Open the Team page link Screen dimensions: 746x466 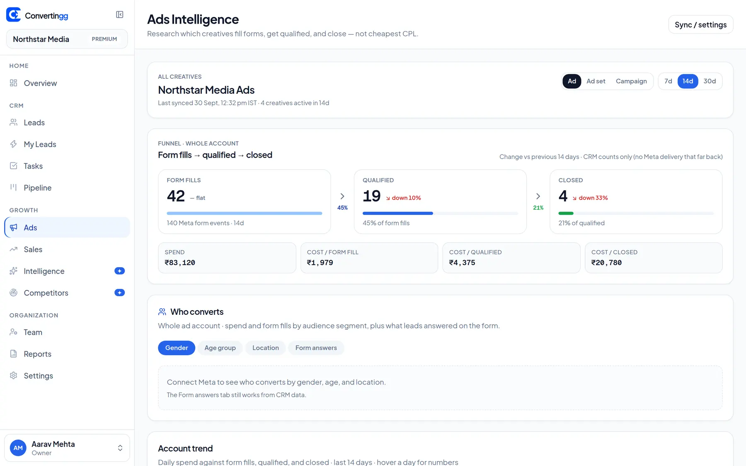(67, 332)
